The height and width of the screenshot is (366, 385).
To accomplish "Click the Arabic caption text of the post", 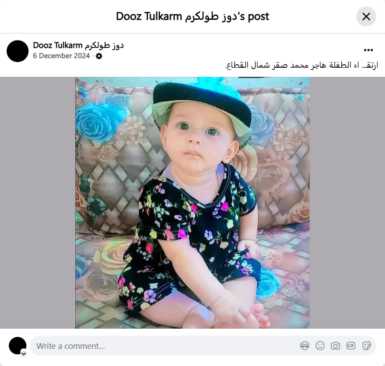I will point(301,66).
